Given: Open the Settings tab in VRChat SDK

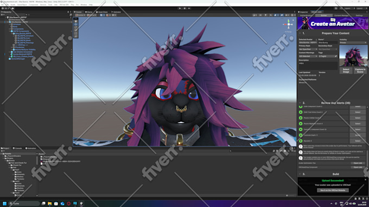Looking at the screenshot, I should pos(359,16).
